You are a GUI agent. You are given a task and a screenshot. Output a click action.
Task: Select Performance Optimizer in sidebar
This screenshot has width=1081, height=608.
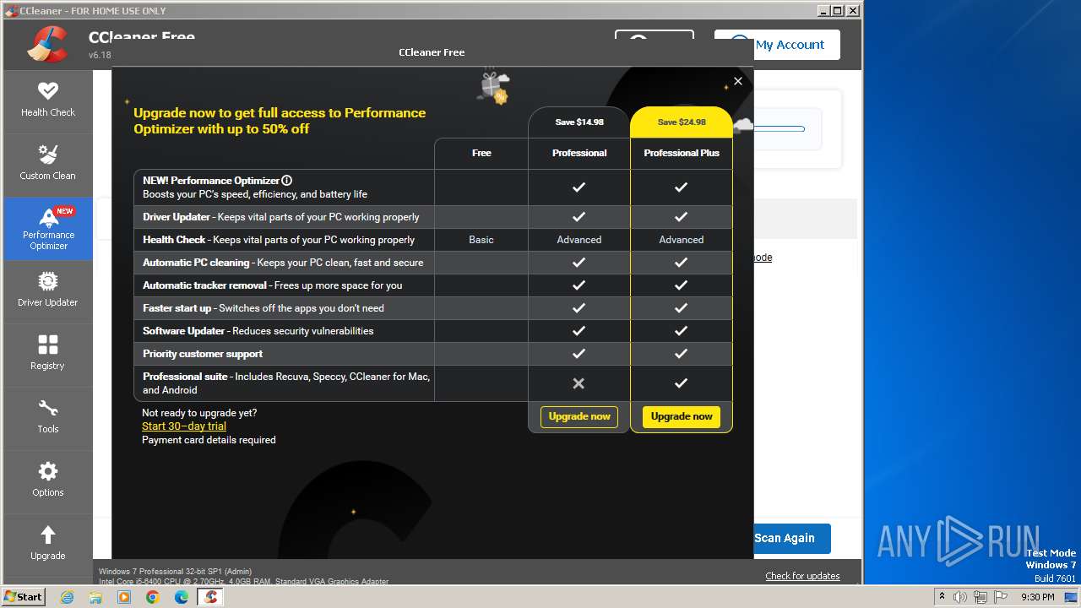[x=48, y=228]
